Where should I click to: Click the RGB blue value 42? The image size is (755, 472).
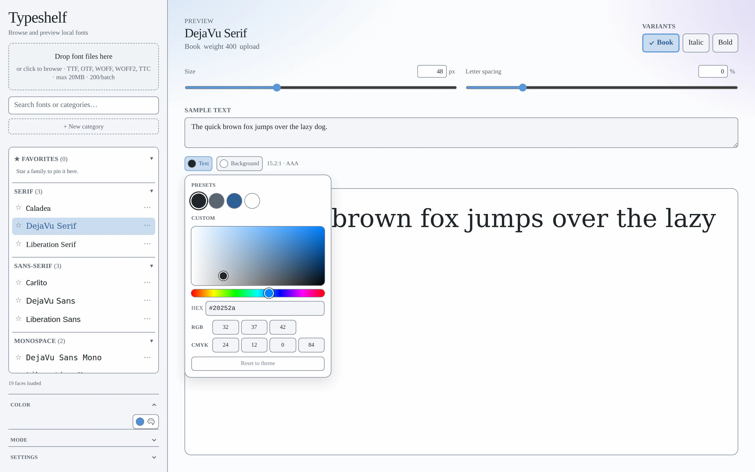[283, 327]
